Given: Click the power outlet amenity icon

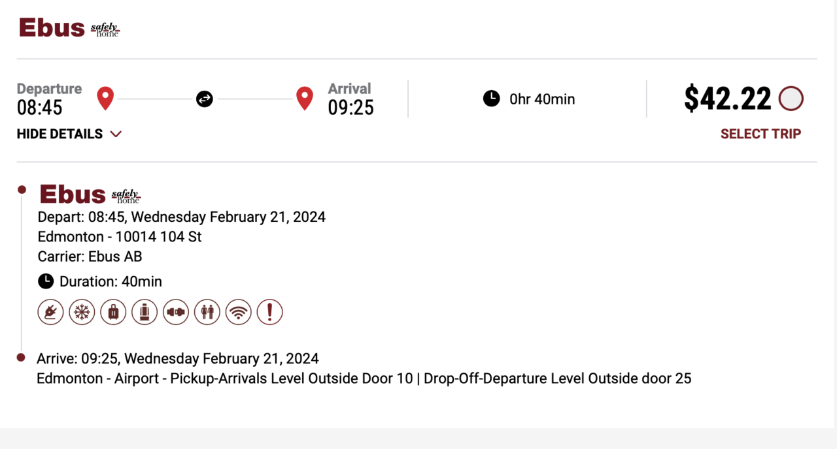Looking at the screenshot, I should tap(51, 312).
